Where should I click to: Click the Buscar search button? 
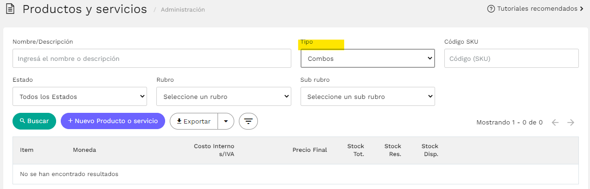[x=34, y=121]
